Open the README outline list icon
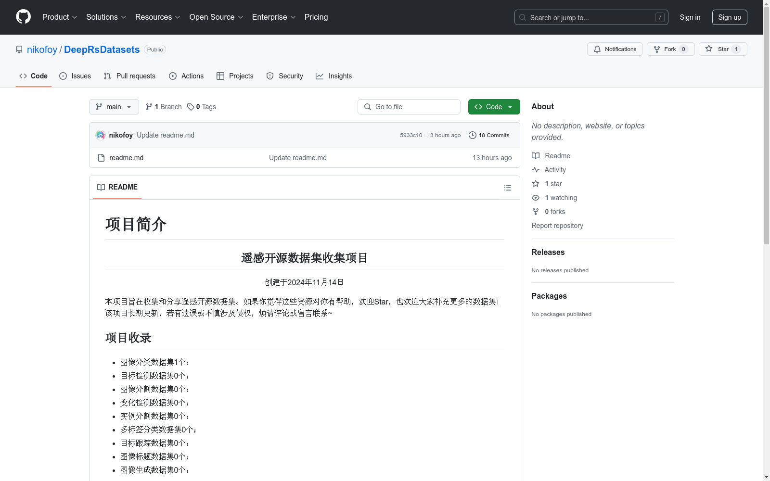The width and height of the screenshot is (770, 481). click(x=507, y=188)
